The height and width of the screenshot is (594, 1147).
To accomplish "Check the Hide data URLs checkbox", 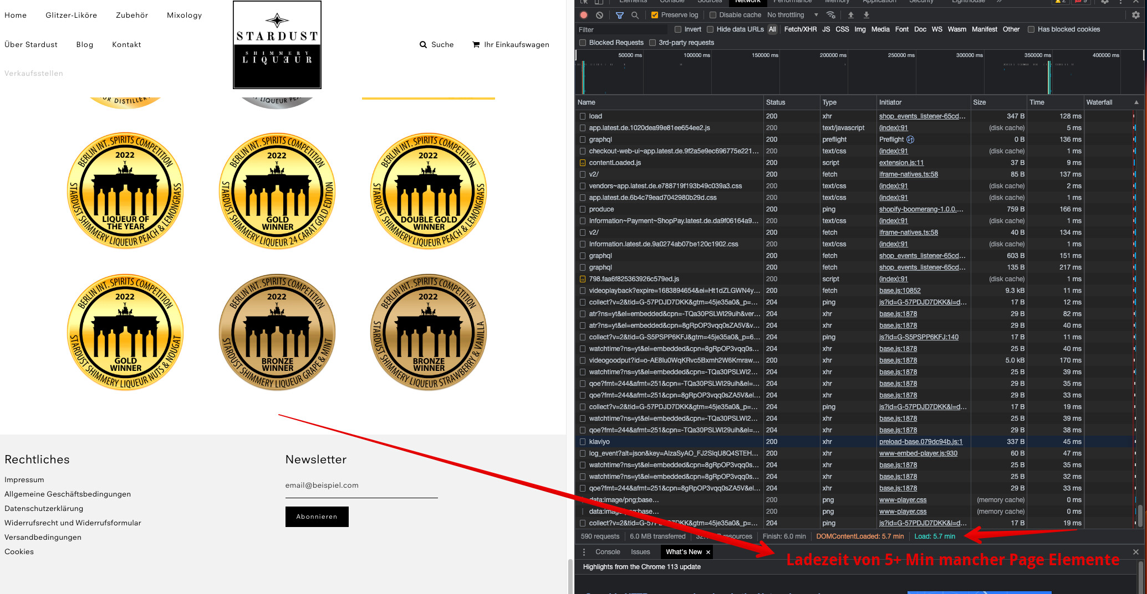I will (710, 29).
